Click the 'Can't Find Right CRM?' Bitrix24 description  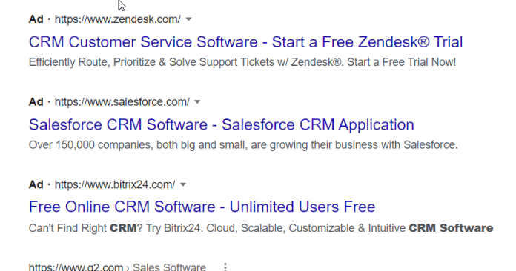coord(261,228)
